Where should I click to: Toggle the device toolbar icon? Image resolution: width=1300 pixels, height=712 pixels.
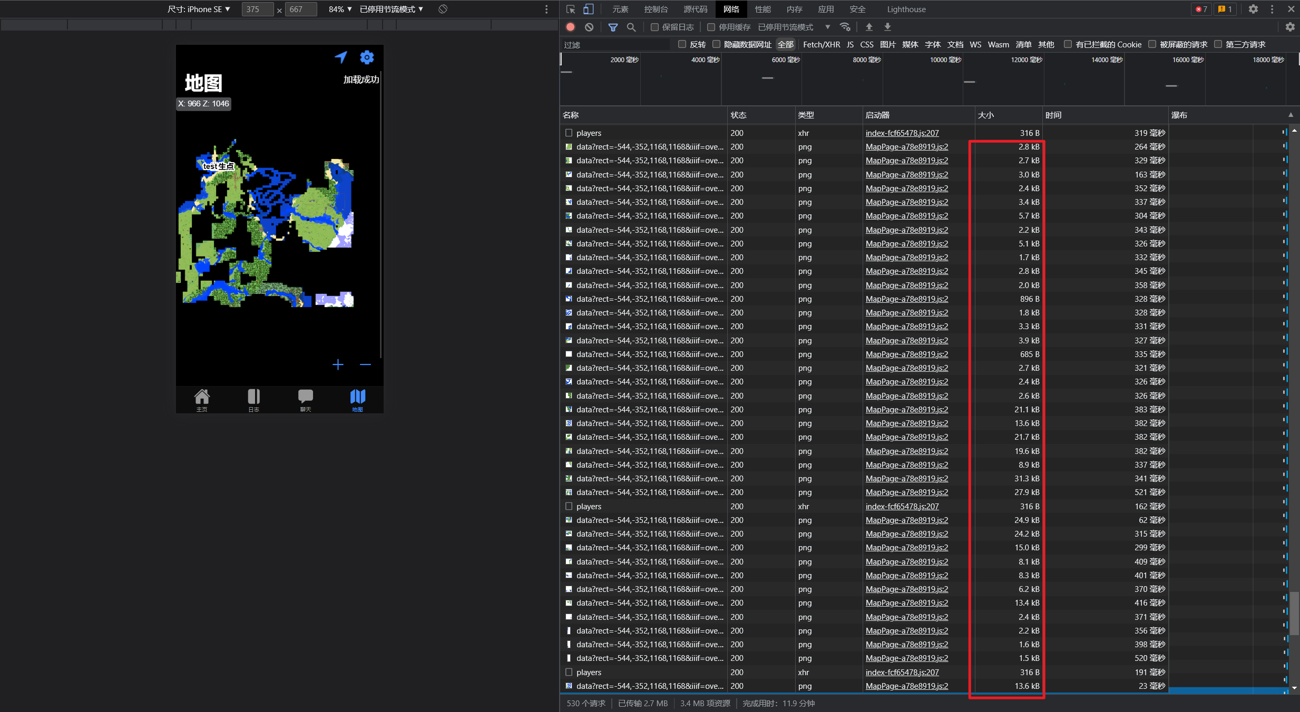(x=588, y=9)
